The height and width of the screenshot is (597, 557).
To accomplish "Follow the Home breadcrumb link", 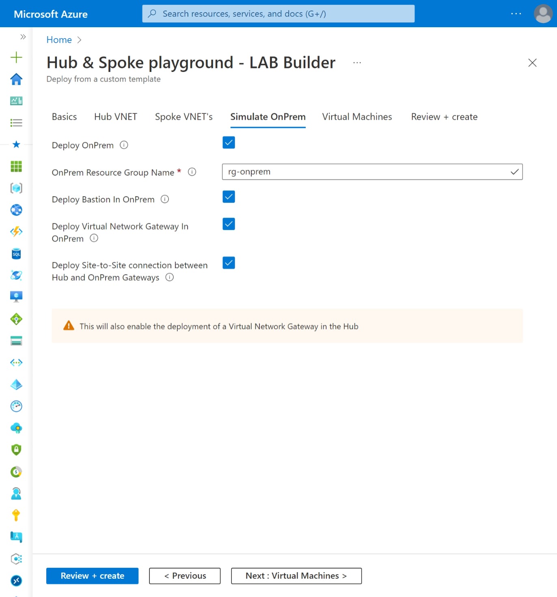I will point(59,40).
